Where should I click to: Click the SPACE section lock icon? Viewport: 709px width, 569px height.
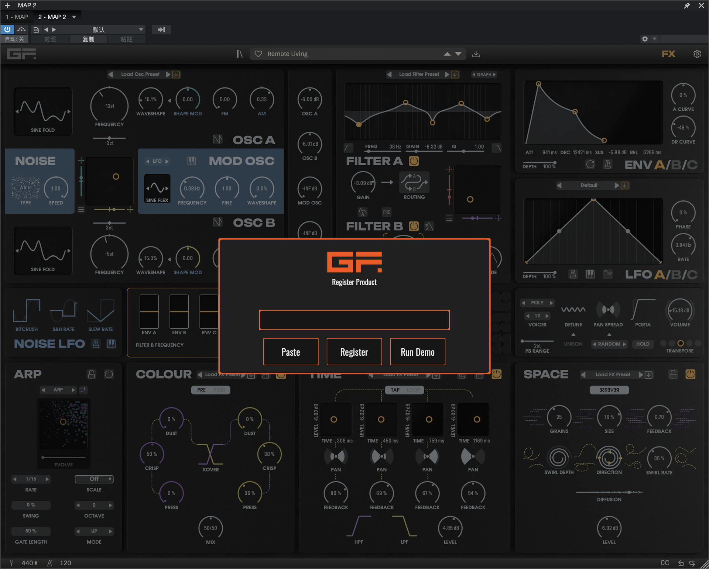click(x=673, y=374)
